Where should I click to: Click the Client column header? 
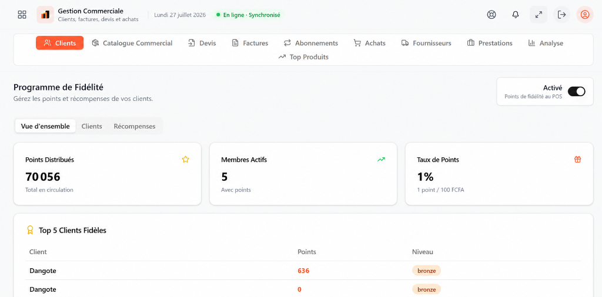tap(38, 252)
